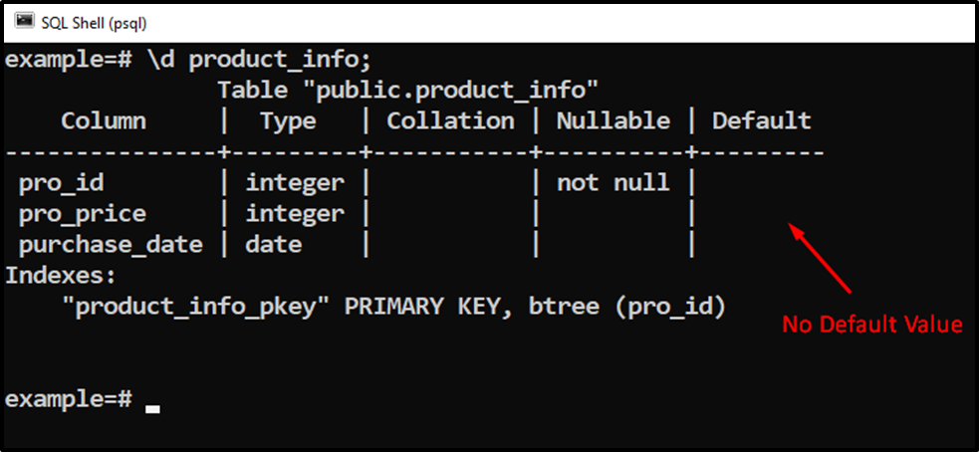Click the Collation column header
979x452 pixels.
click(x=451, y=120)
